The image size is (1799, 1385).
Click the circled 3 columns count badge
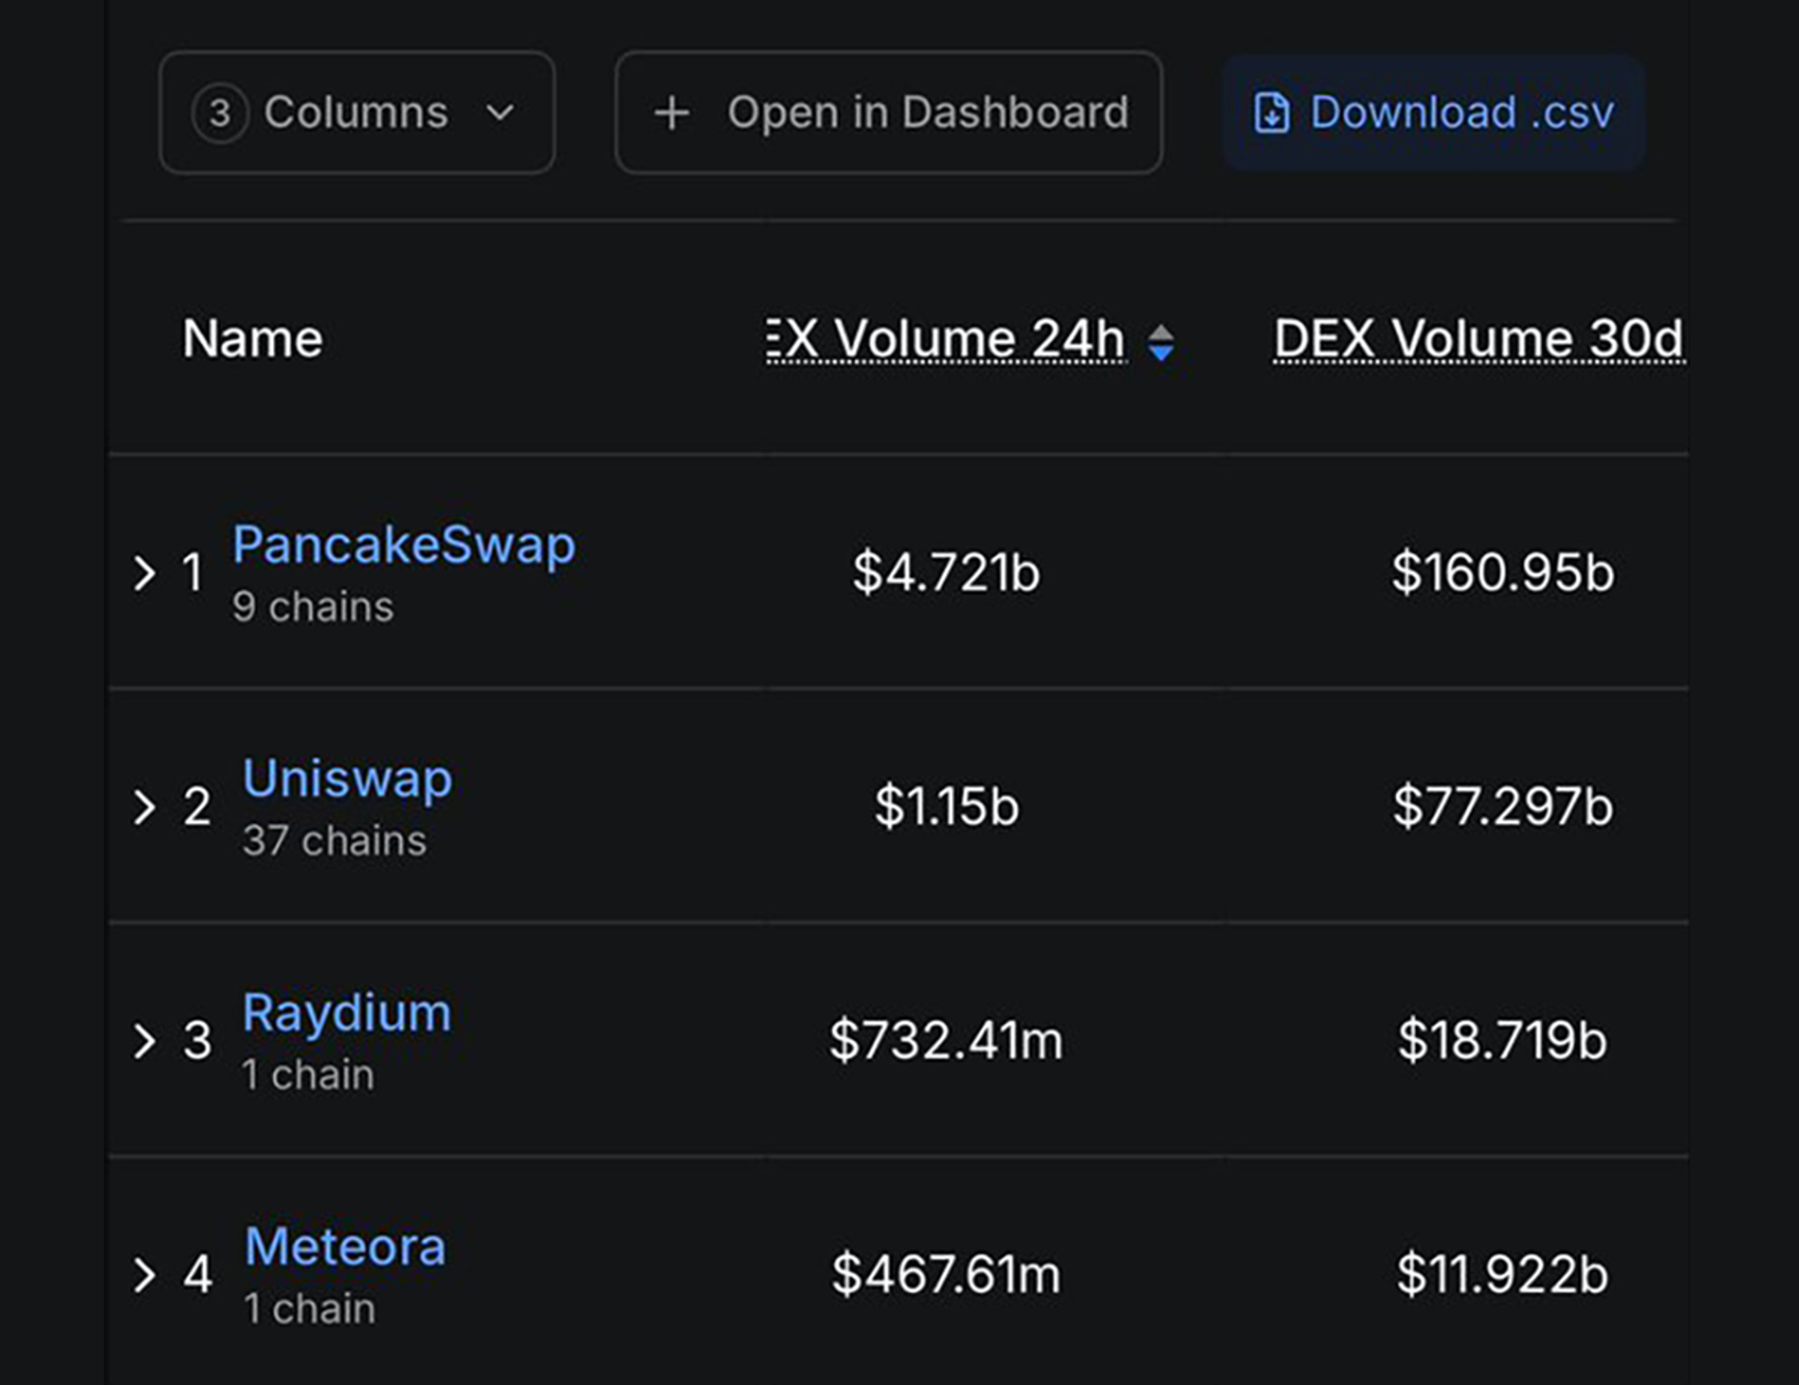[x=220, y=112]
